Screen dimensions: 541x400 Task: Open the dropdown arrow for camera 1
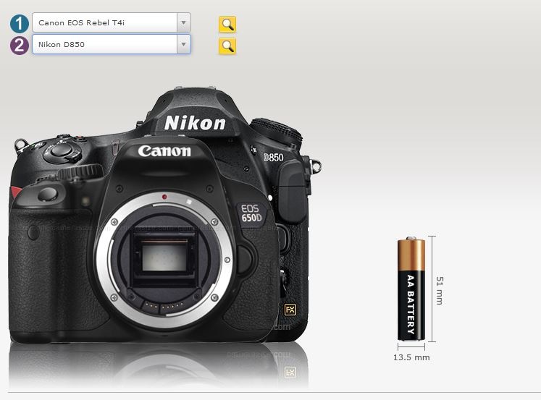pos(183,22)
